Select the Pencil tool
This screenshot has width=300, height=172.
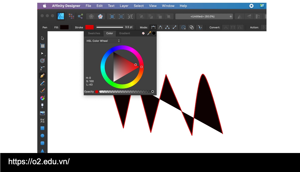point(42,83)
